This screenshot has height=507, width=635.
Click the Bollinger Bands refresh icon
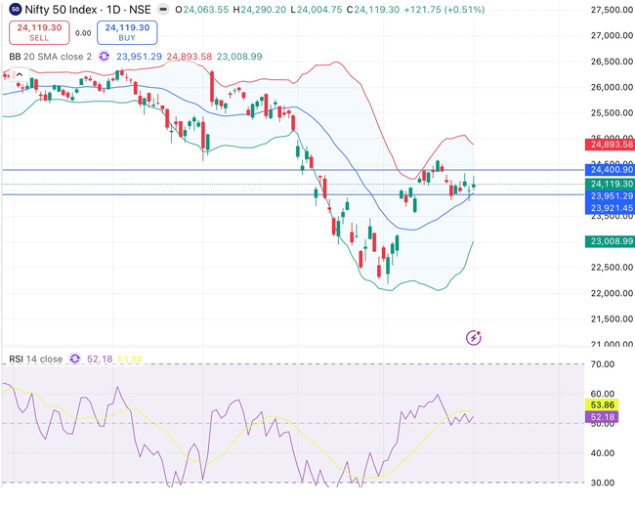pyautogui.click(x=105, y=57)
